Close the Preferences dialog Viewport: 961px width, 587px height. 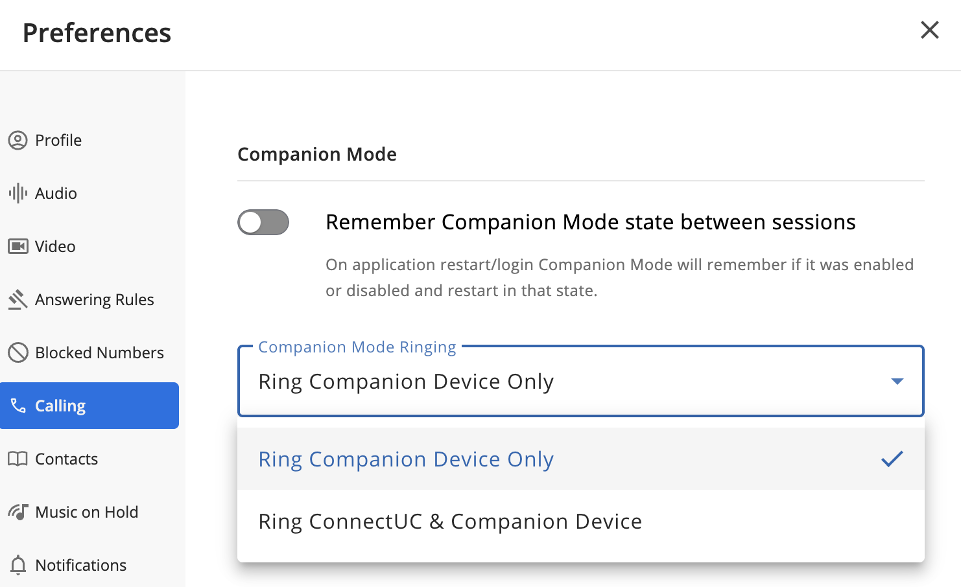click(929, 30)
